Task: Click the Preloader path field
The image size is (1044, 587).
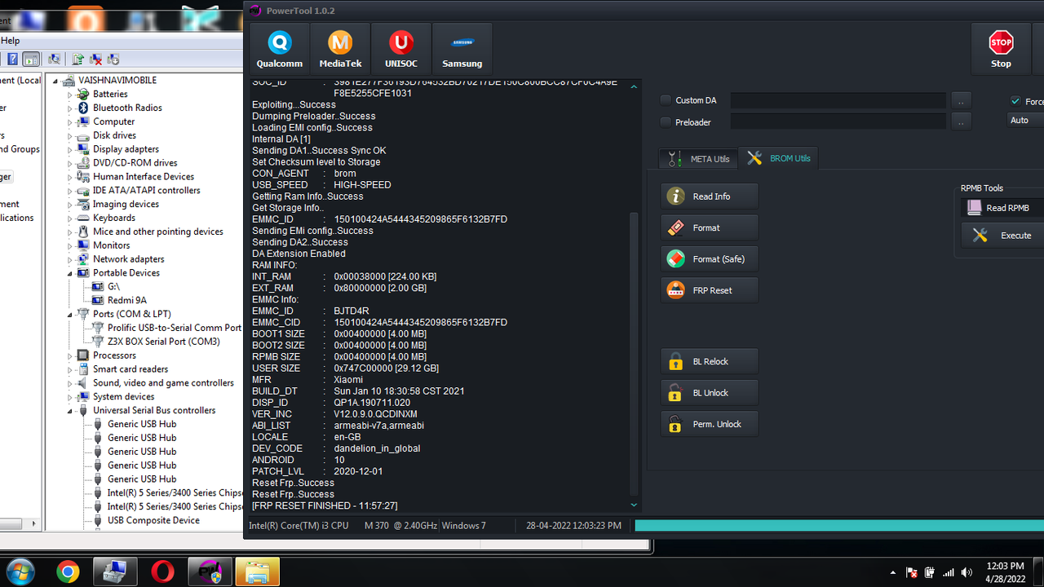Action: click(x=838, y=121)
